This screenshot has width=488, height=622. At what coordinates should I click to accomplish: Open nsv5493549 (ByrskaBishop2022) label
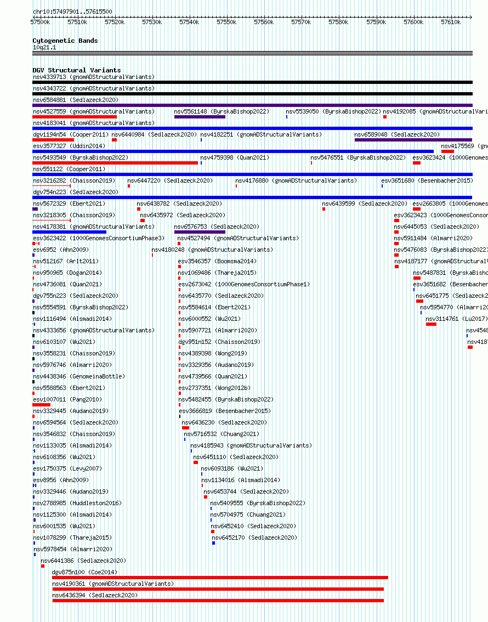tap(81, 157)
